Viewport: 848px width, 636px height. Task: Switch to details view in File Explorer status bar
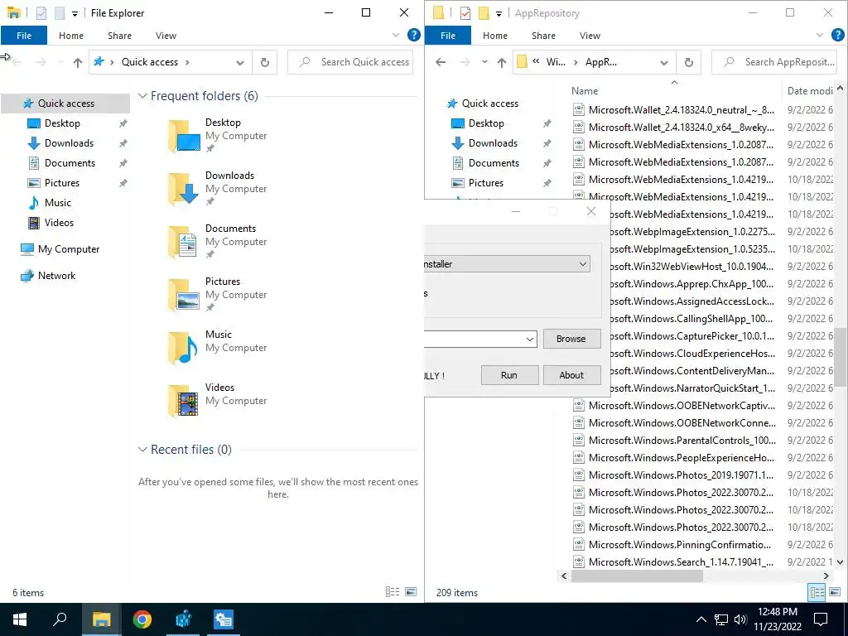pyautogui.click(x=392, y=592)
